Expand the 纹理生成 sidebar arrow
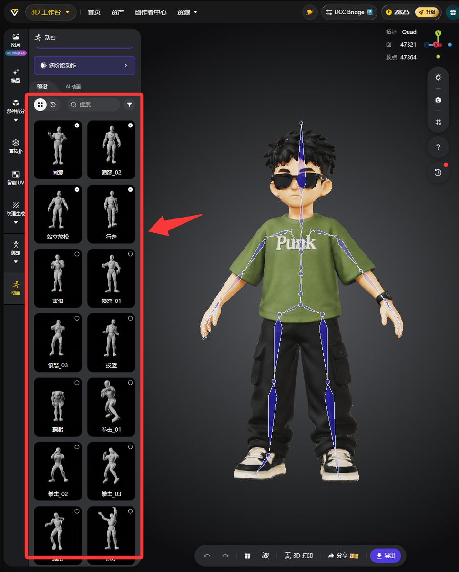 [16, 222]
